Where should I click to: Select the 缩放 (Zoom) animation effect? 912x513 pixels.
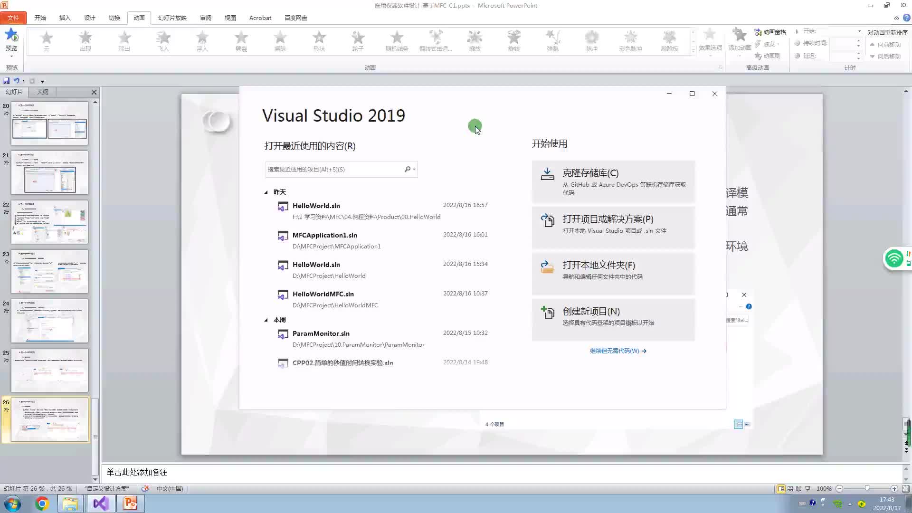(x=475, y=41)
